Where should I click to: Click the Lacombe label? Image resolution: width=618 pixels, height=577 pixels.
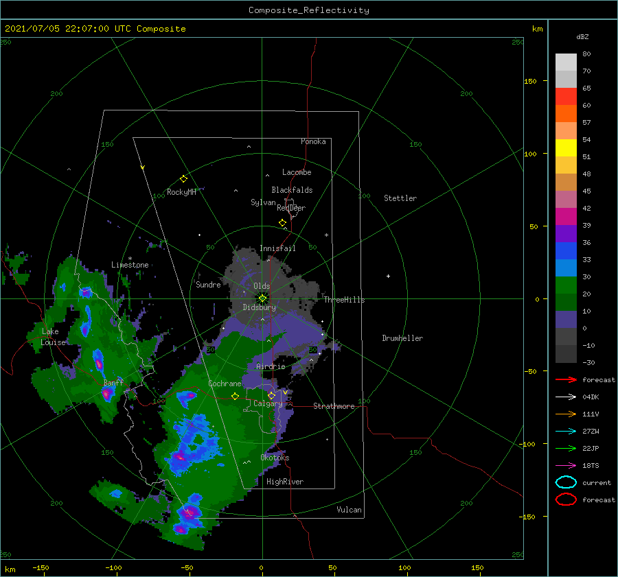tap(297, 172)
